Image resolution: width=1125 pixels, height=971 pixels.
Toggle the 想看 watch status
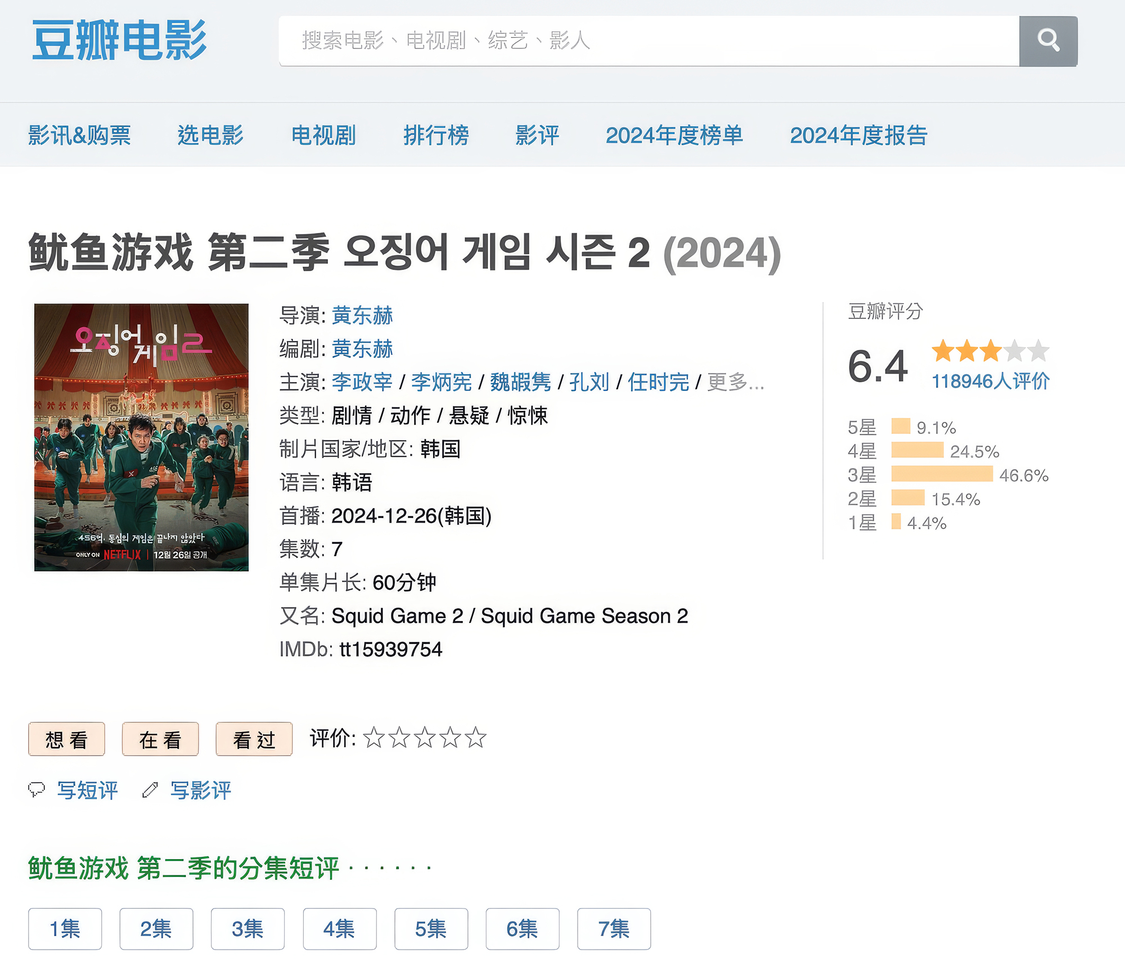point(66,739)
